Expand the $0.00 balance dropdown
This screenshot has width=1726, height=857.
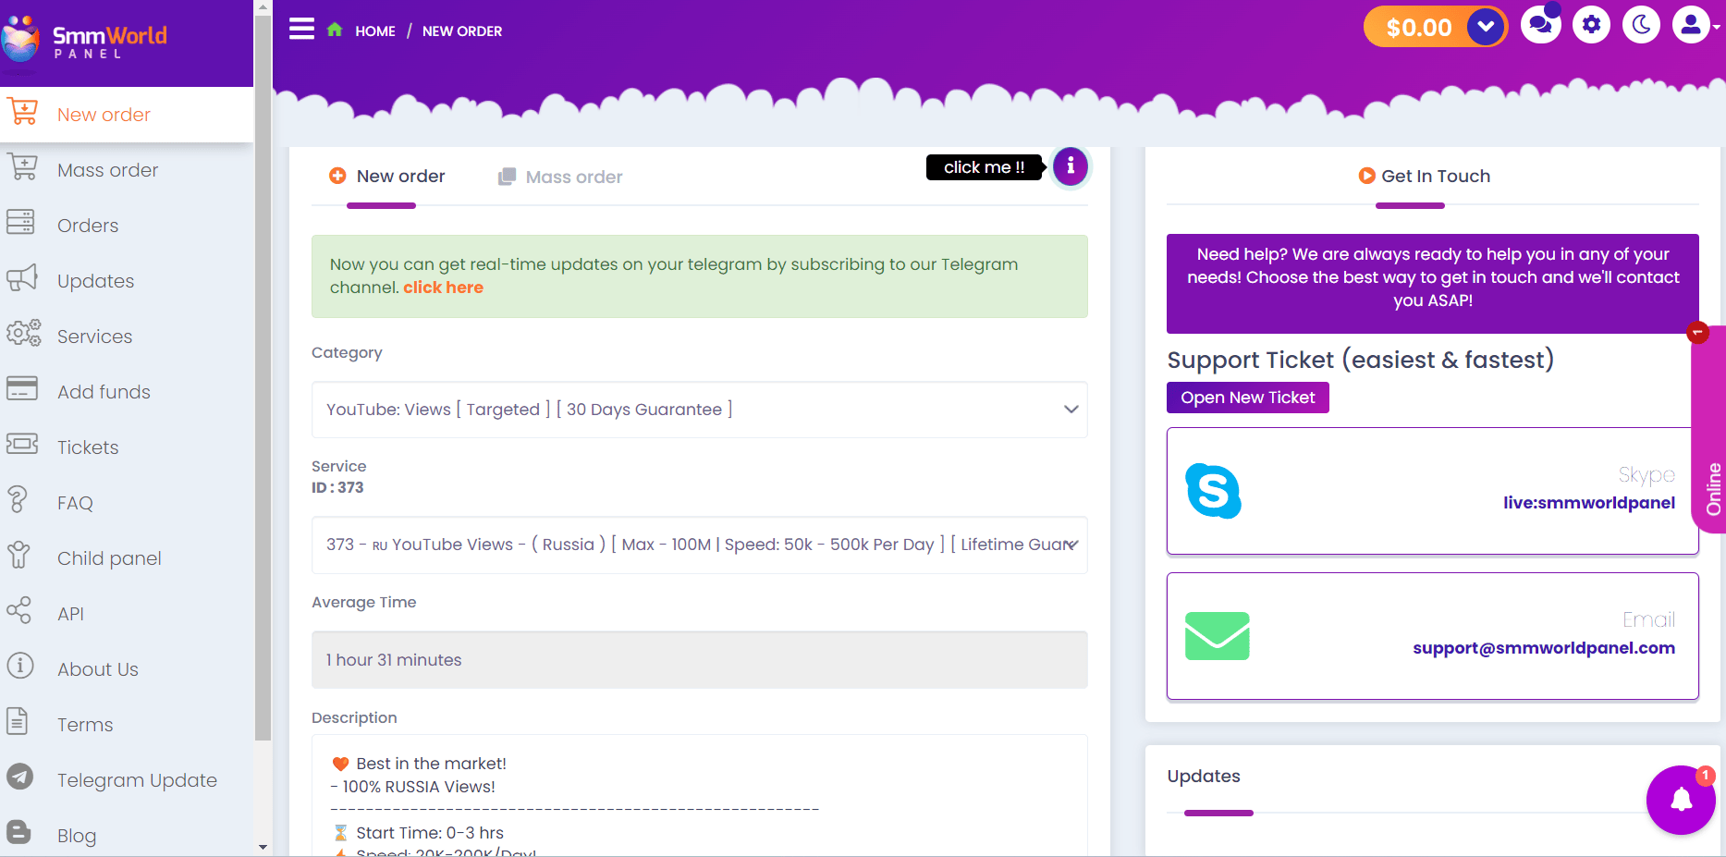click(1485, 27)
